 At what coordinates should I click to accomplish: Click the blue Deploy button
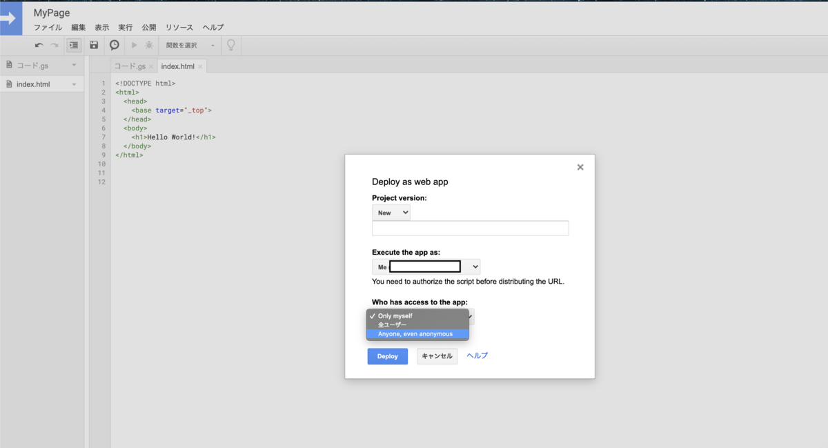(388, 356)
